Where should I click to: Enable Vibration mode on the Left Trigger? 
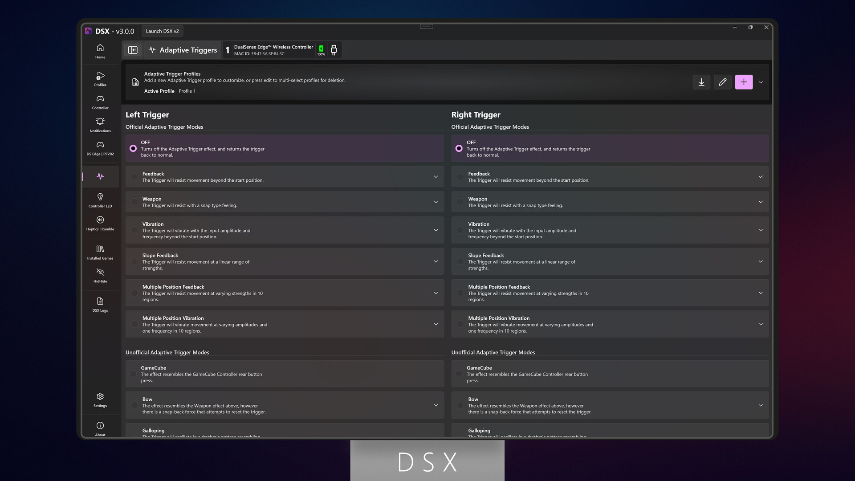click(134, 230)
